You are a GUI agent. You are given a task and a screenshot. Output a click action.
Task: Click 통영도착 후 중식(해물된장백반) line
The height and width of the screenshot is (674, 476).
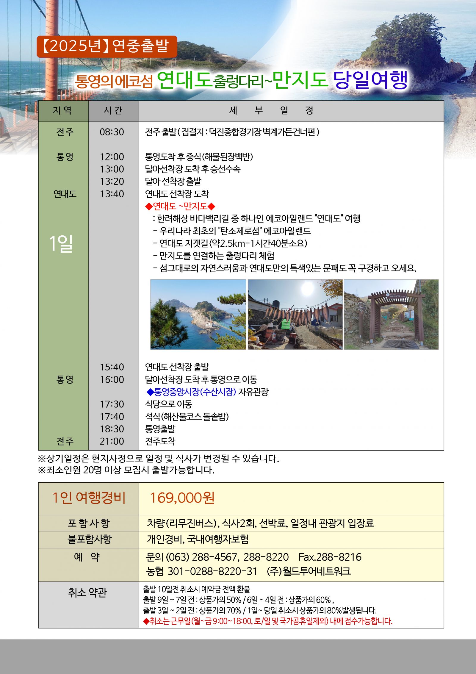coord(199,157)
